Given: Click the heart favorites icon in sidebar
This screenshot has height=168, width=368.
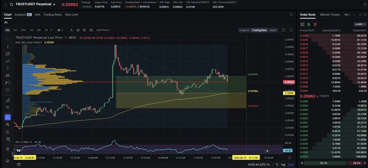Looking at the screenshot, I should (x=8, y=90).
